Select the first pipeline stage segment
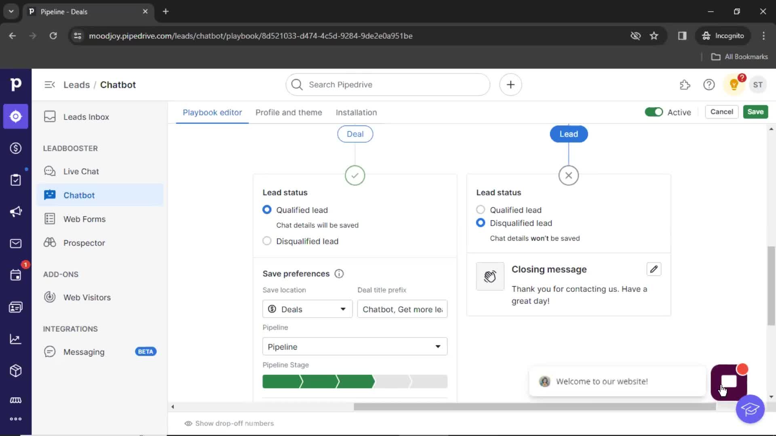Viewport: 776px width, 436px height. point(281,381)
